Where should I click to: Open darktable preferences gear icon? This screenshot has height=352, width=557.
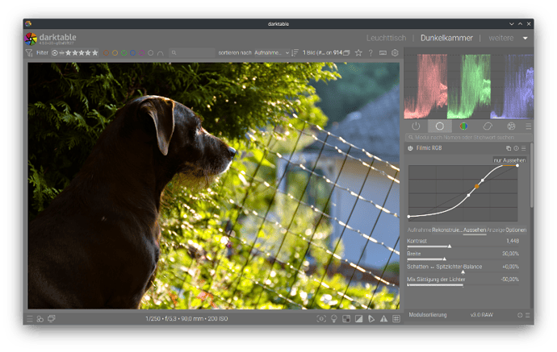(395, 53)
